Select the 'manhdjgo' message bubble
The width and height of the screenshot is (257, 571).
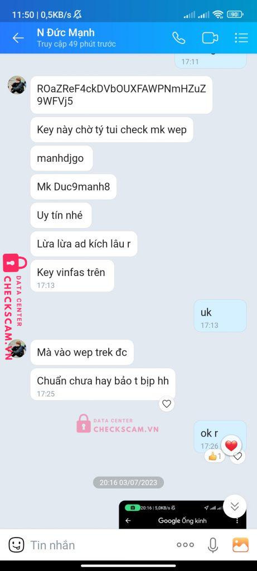click(x=61, y=158)
